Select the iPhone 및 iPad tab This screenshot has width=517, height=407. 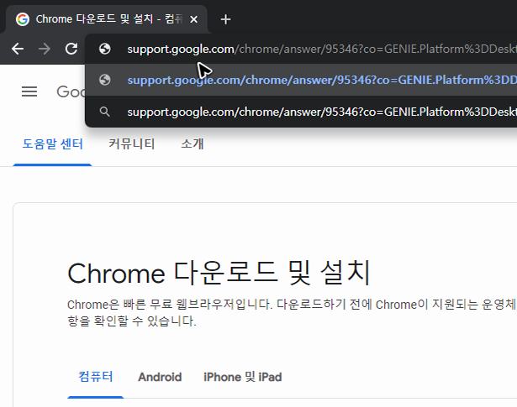pyautogui.click(x=243, y=377)
